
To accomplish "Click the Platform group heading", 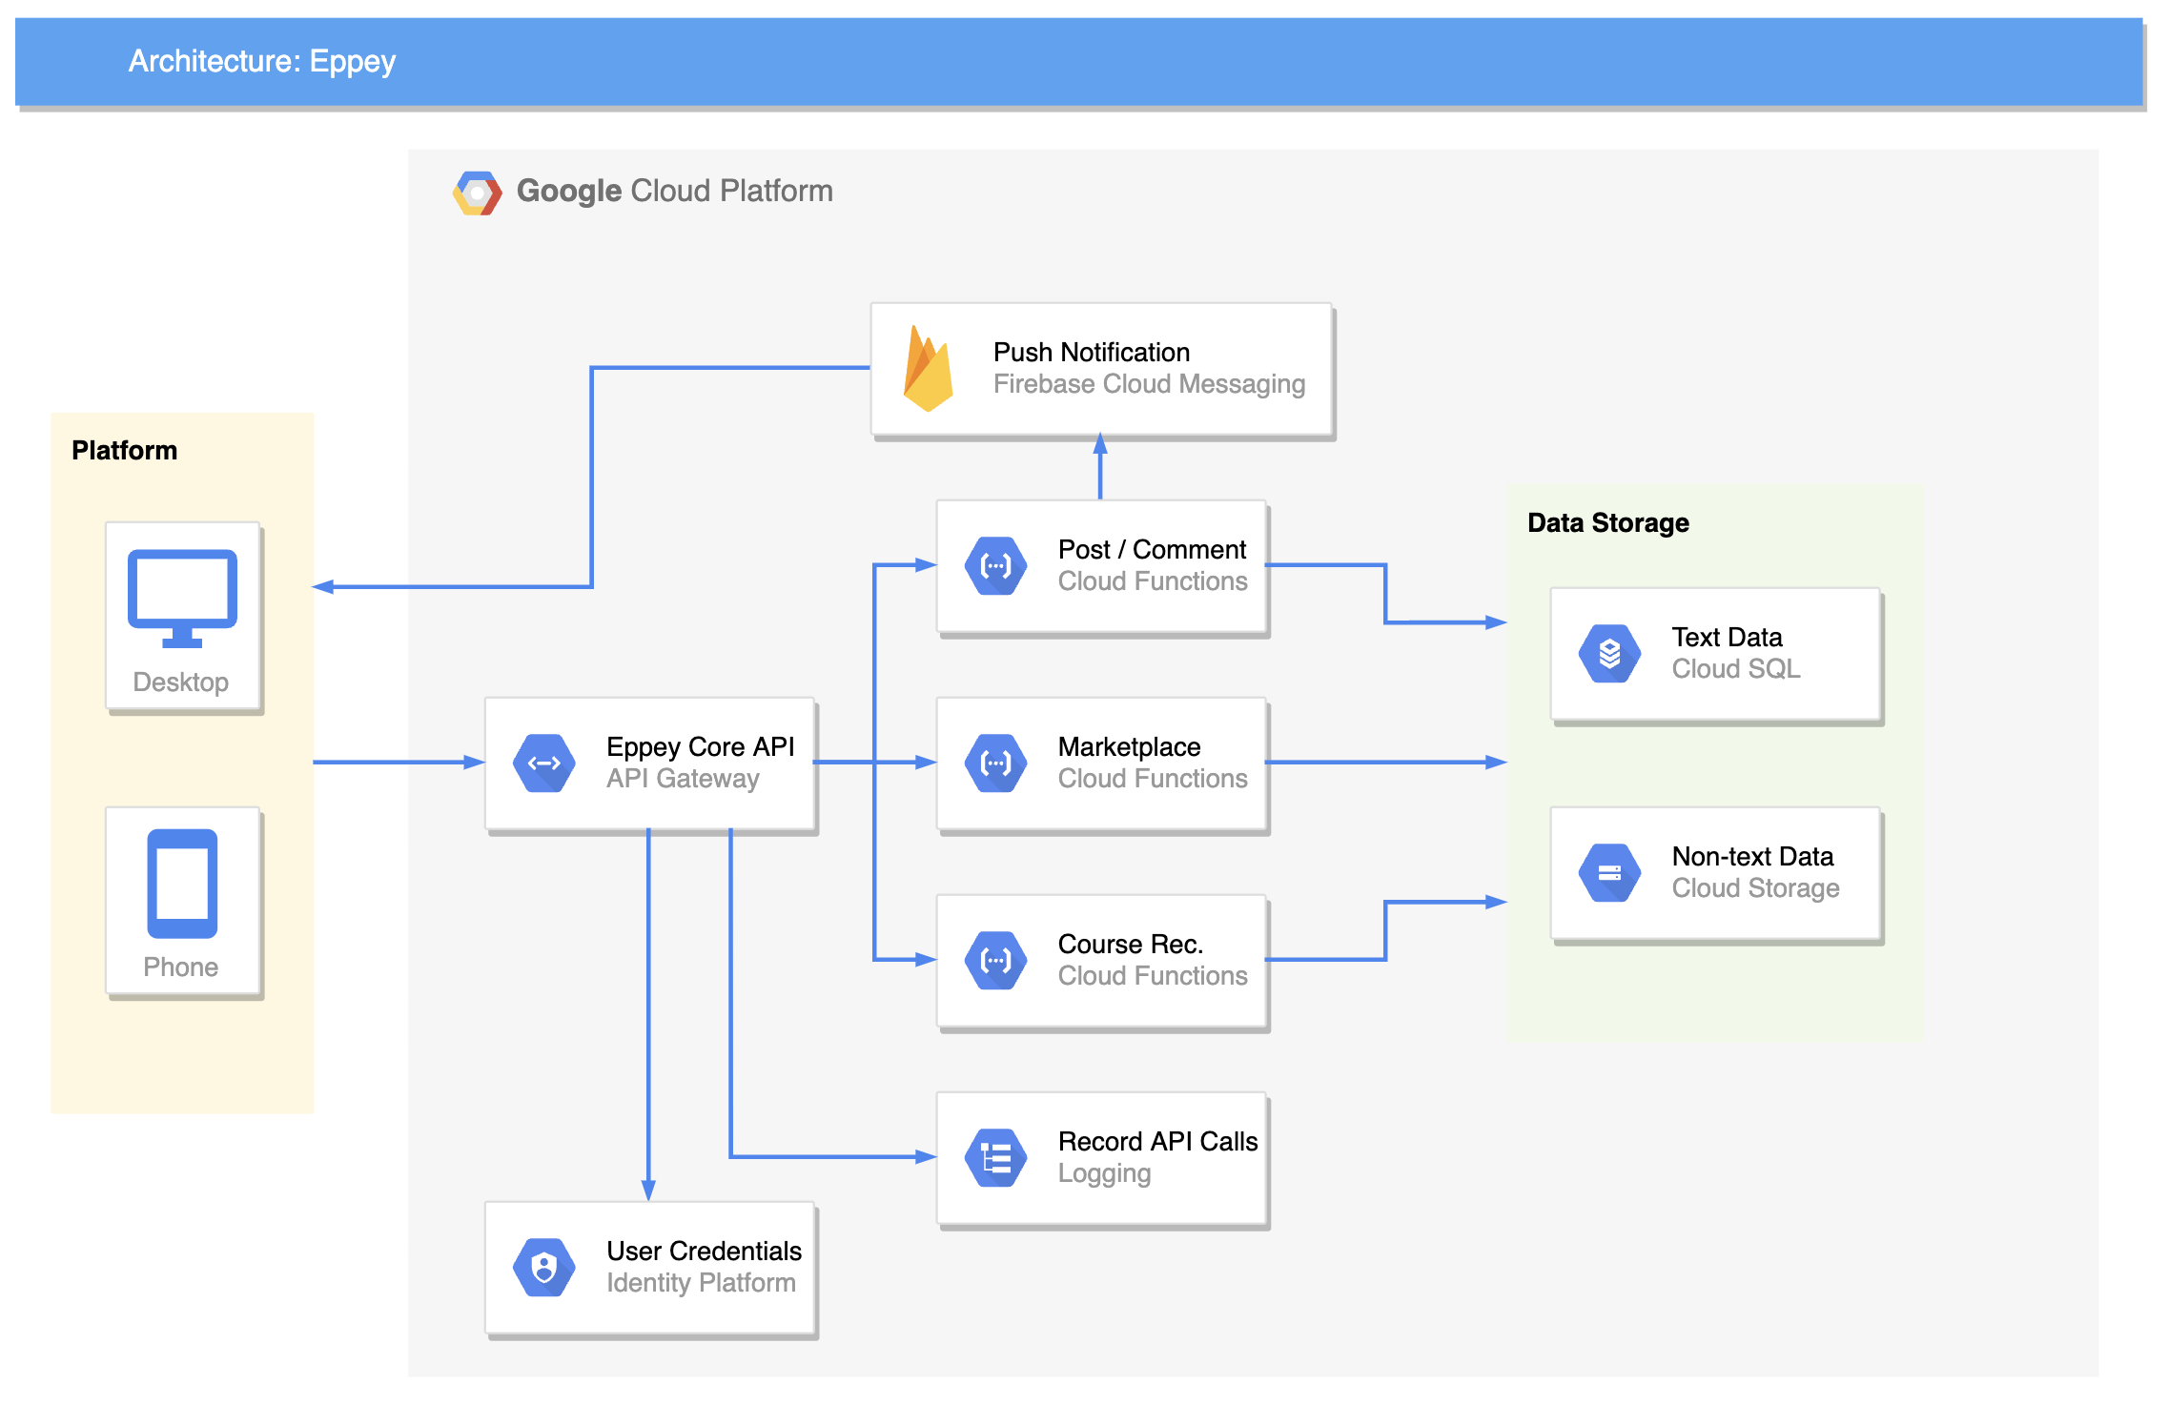I will pos(124,450).
